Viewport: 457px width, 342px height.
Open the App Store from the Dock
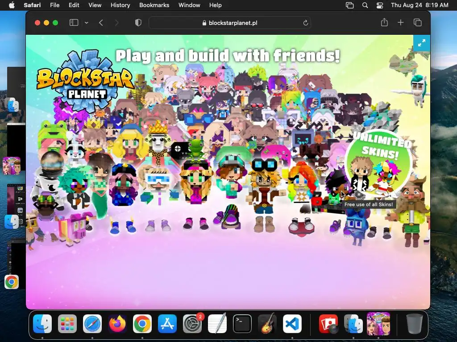[167, 324]
